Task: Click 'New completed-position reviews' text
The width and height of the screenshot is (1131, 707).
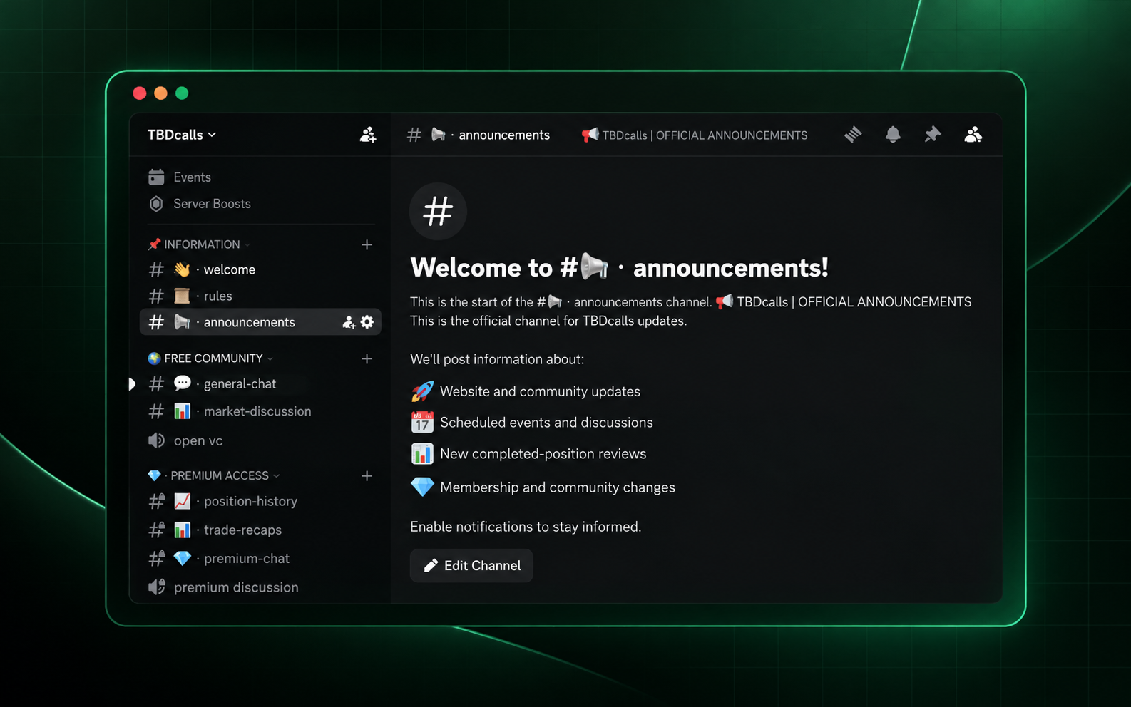Action: [x=543, y=454]
